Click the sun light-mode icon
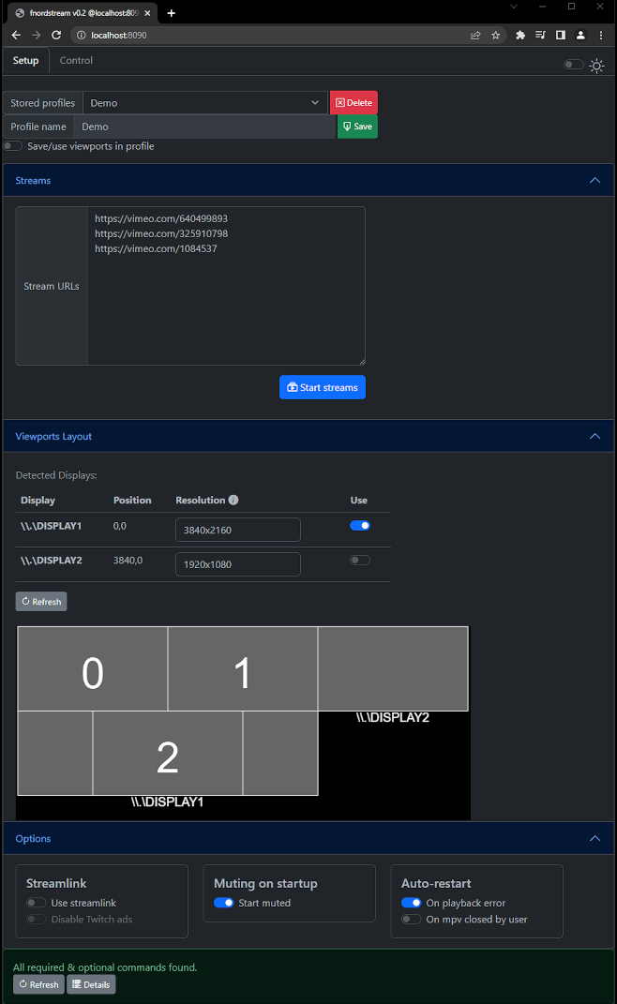This screenshot has height=1004, width=617. click(596, 66)
